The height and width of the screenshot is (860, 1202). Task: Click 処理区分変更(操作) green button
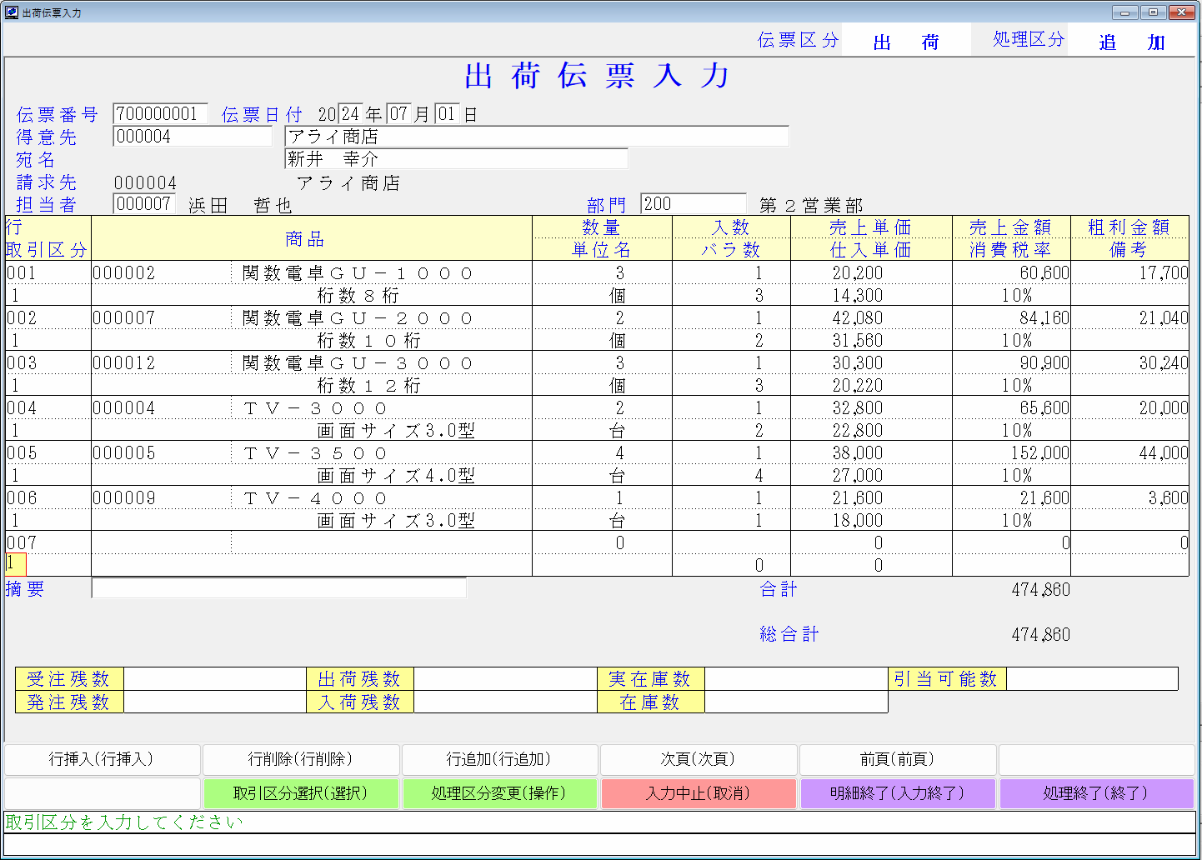(x=499, y=793)
